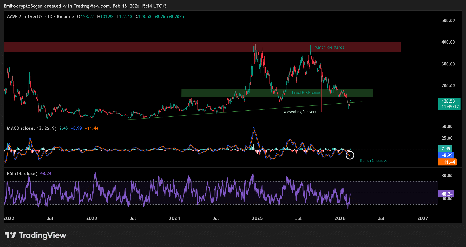Click the close value C128.53 in the legend

pyautogui.click(x=143, y=17)
